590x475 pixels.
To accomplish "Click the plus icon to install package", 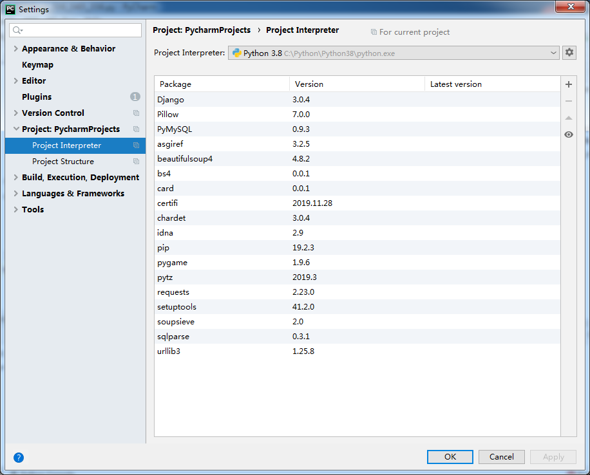I will coord(569,84).
